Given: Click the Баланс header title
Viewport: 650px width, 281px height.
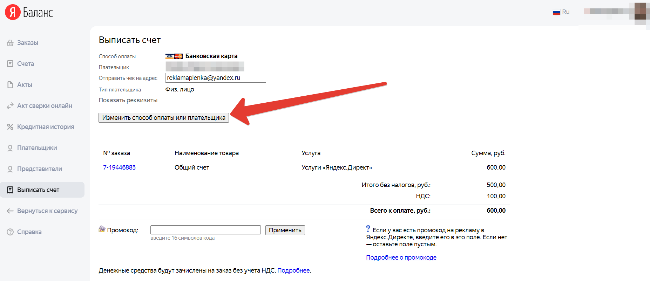Looking at the screenshot, I should (x=38, y=13).
